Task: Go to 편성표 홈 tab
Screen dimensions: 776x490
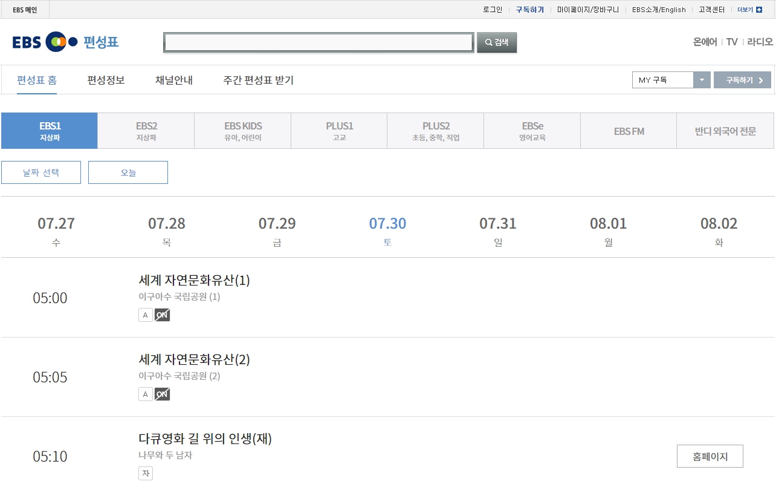Action: click(x=37, y=80)
